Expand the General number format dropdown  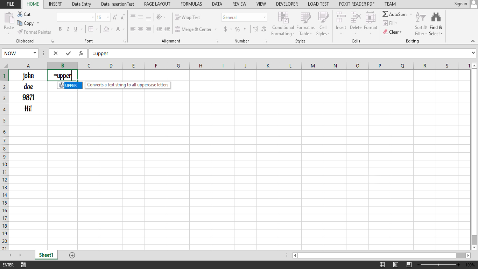265,17
